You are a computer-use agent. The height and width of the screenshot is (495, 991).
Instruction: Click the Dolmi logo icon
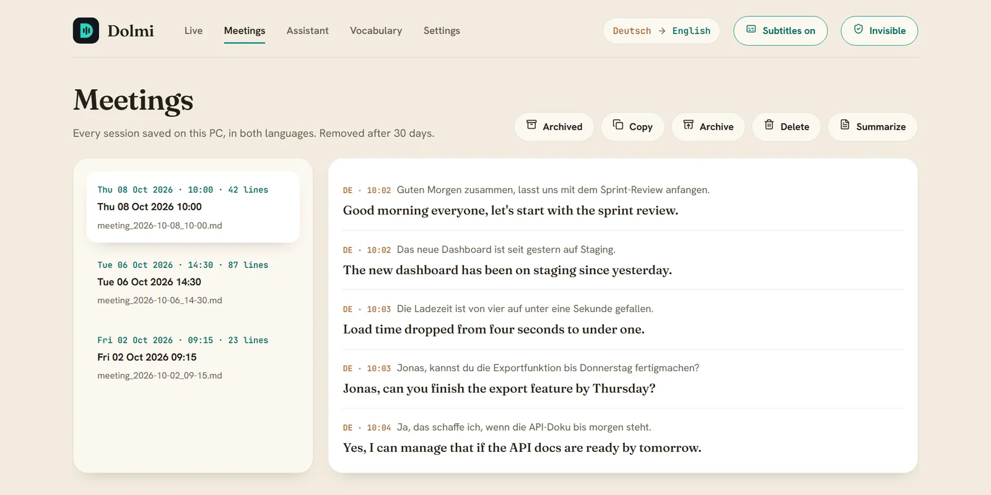coord(86,30)
